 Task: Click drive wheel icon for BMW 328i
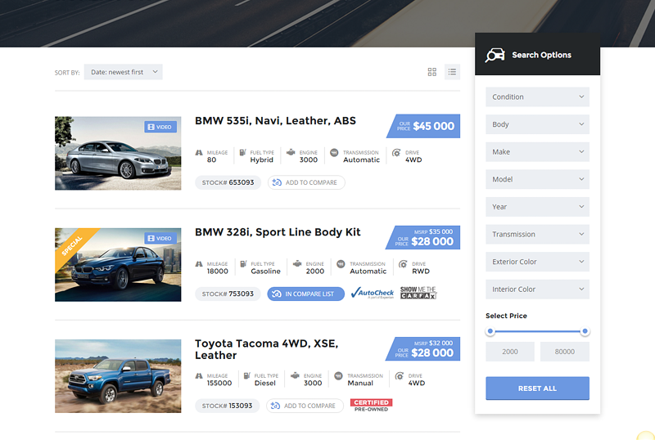point(403,264)
